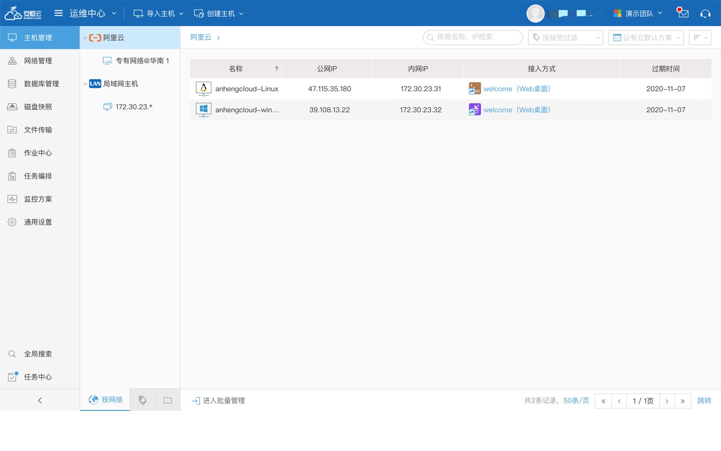721x451 pixels.
Task: Go to the last page
Action: click(683, 401)
